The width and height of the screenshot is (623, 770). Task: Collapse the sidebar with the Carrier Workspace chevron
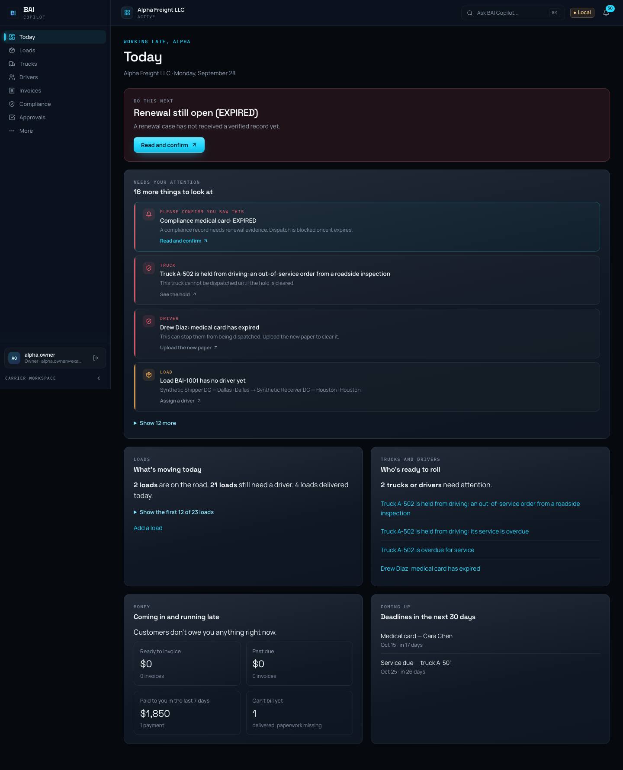(x=99, y=378)
